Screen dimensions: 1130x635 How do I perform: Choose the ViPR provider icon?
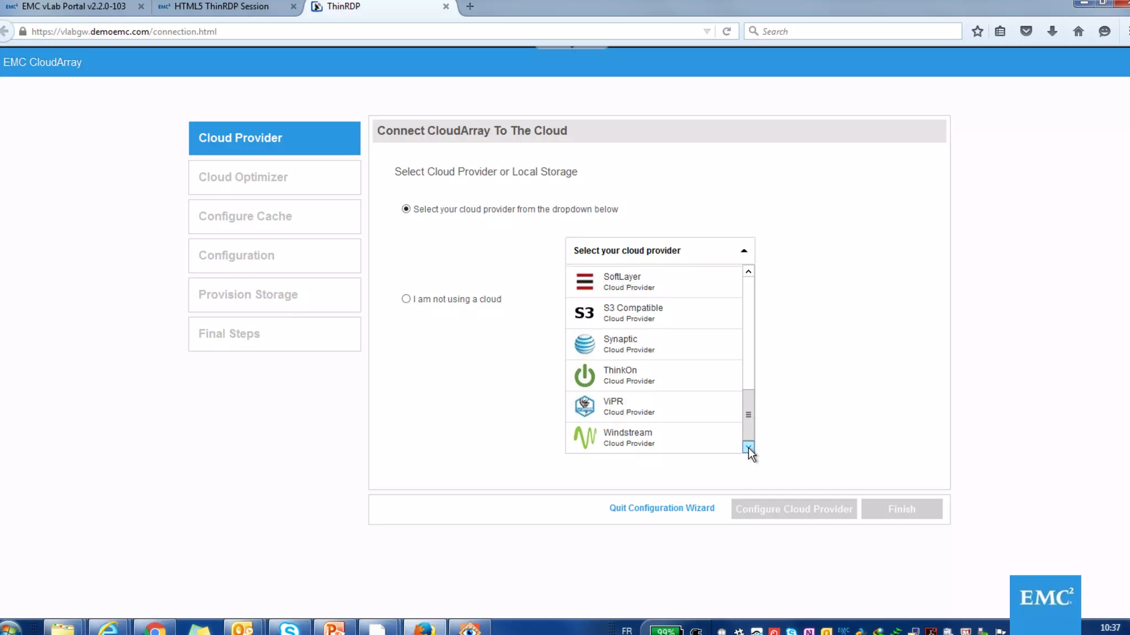coord(584,406)
